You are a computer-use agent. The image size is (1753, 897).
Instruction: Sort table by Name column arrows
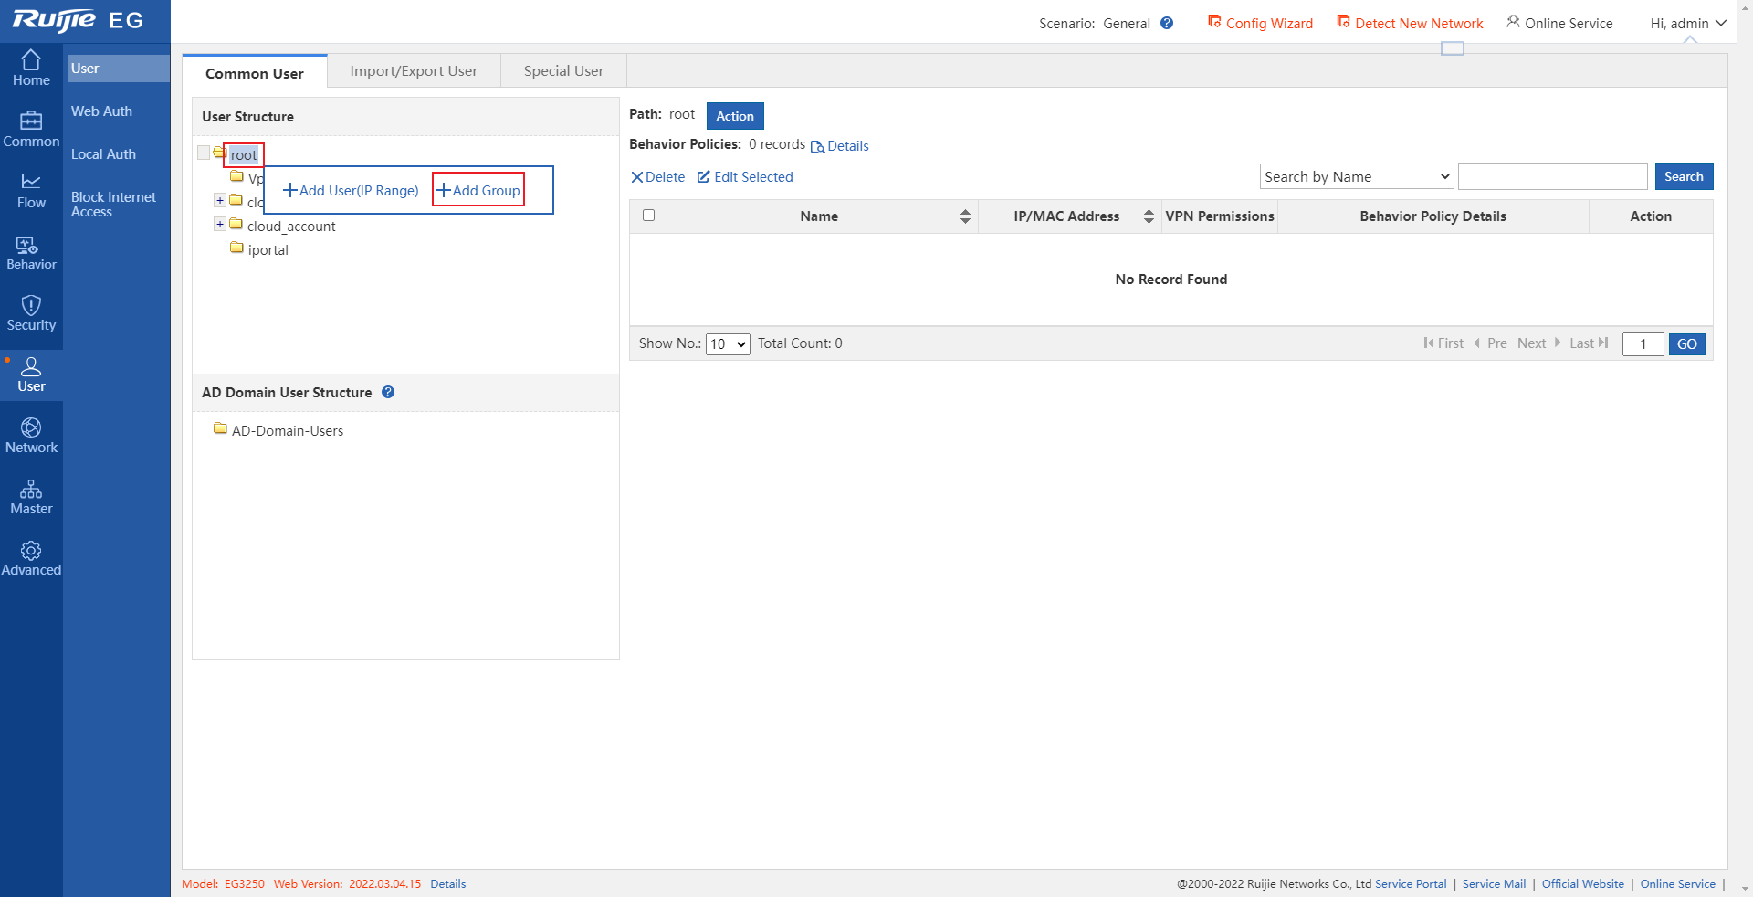point(965,216)
